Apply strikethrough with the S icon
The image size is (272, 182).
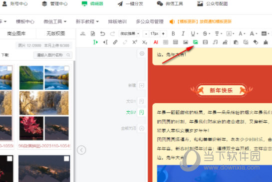(x=205, y=33)
